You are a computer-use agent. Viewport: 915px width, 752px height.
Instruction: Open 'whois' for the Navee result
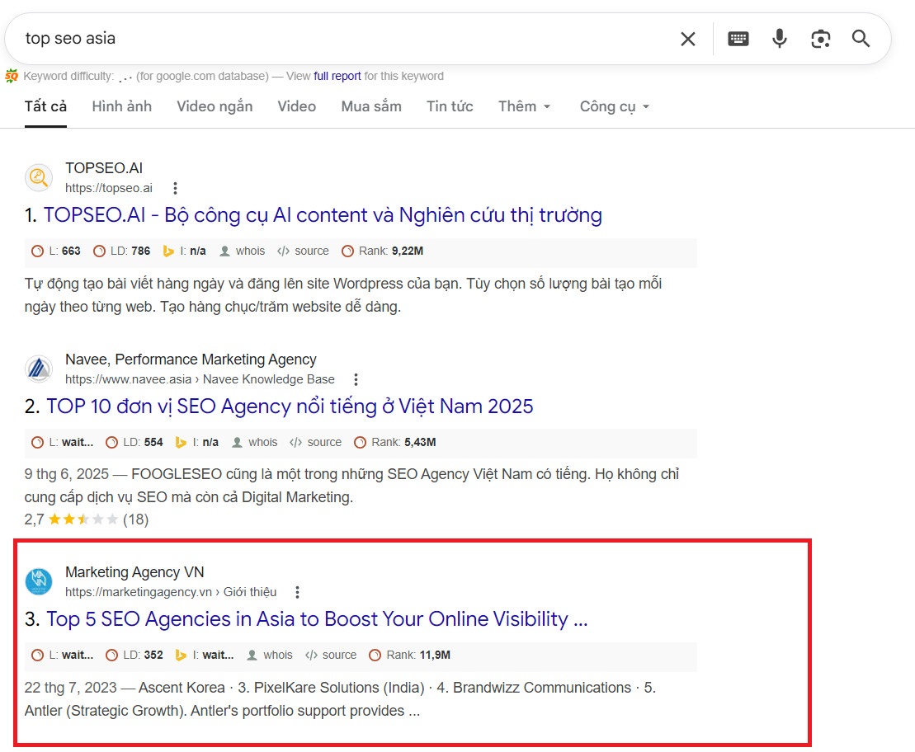[254, 442]
